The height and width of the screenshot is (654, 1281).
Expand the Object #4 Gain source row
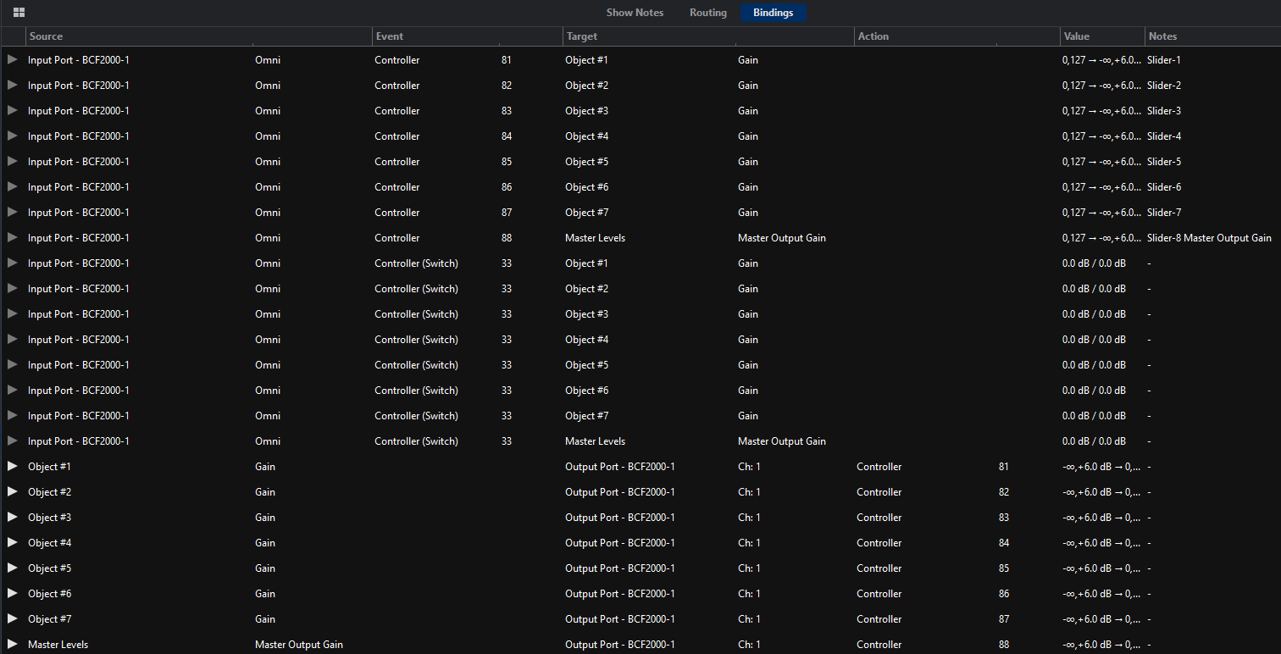coord(12,543)
